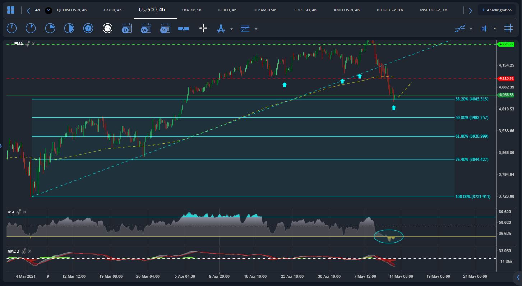The height and width of the screenshot is (286, 522).
Task: Open the GBPUSD, 4h chart tab
Action: click(x=305, y=10)
